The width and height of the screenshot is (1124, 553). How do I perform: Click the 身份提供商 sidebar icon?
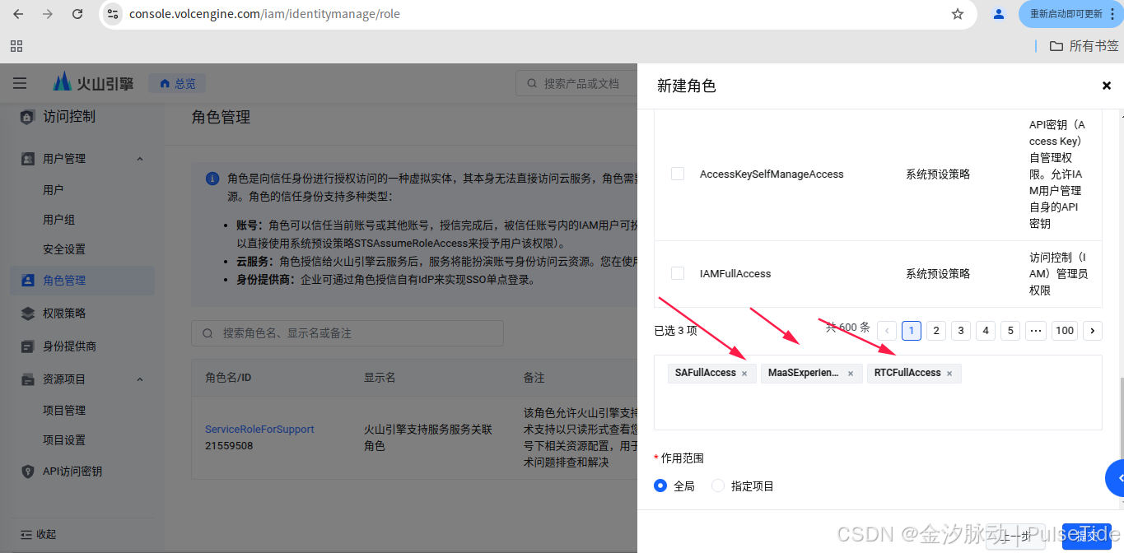coord(28,346)
